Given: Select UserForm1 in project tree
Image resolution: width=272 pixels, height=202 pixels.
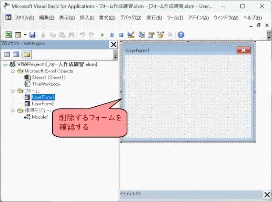Looking at the screenshot, I should [x=43, y=97].
